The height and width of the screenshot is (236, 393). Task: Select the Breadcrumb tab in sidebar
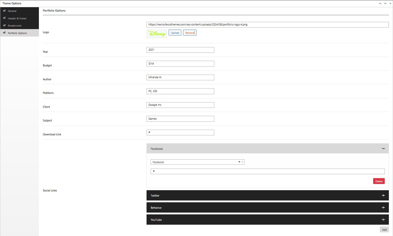[x=14, y=26]
